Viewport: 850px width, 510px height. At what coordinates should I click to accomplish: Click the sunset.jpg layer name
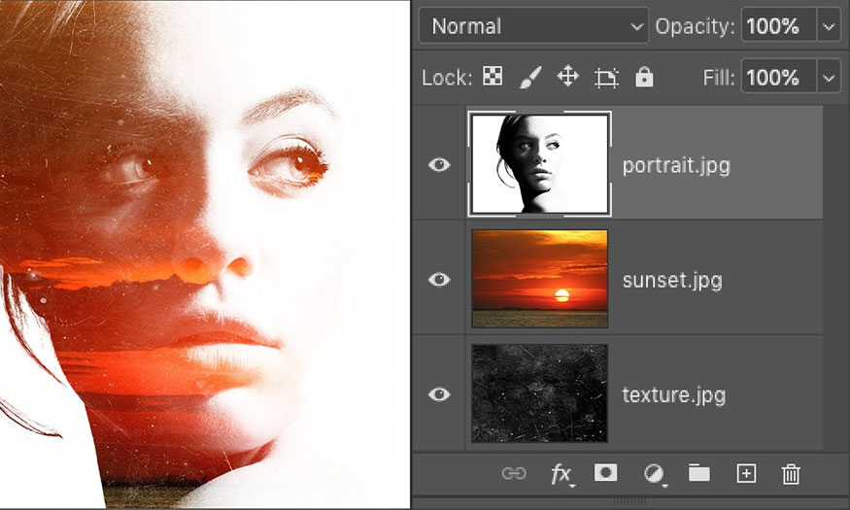pyautogui.click(x=672, y=281)
